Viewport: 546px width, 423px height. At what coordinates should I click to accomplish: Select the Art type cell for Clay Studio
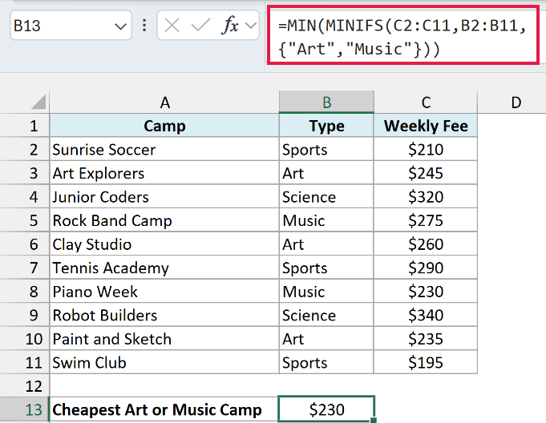(x=326, y=244)
